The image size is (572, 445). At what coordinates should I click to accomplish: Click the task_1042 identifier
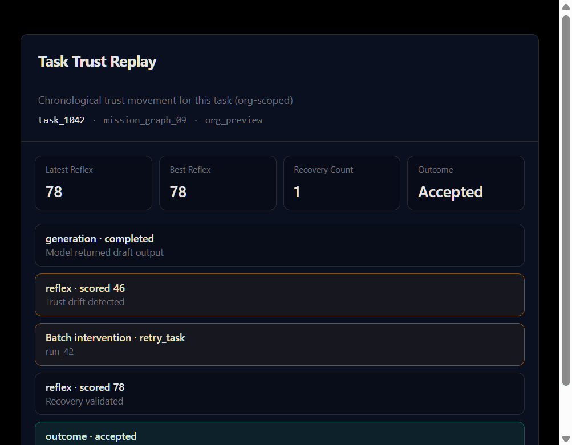pos(61,120)
